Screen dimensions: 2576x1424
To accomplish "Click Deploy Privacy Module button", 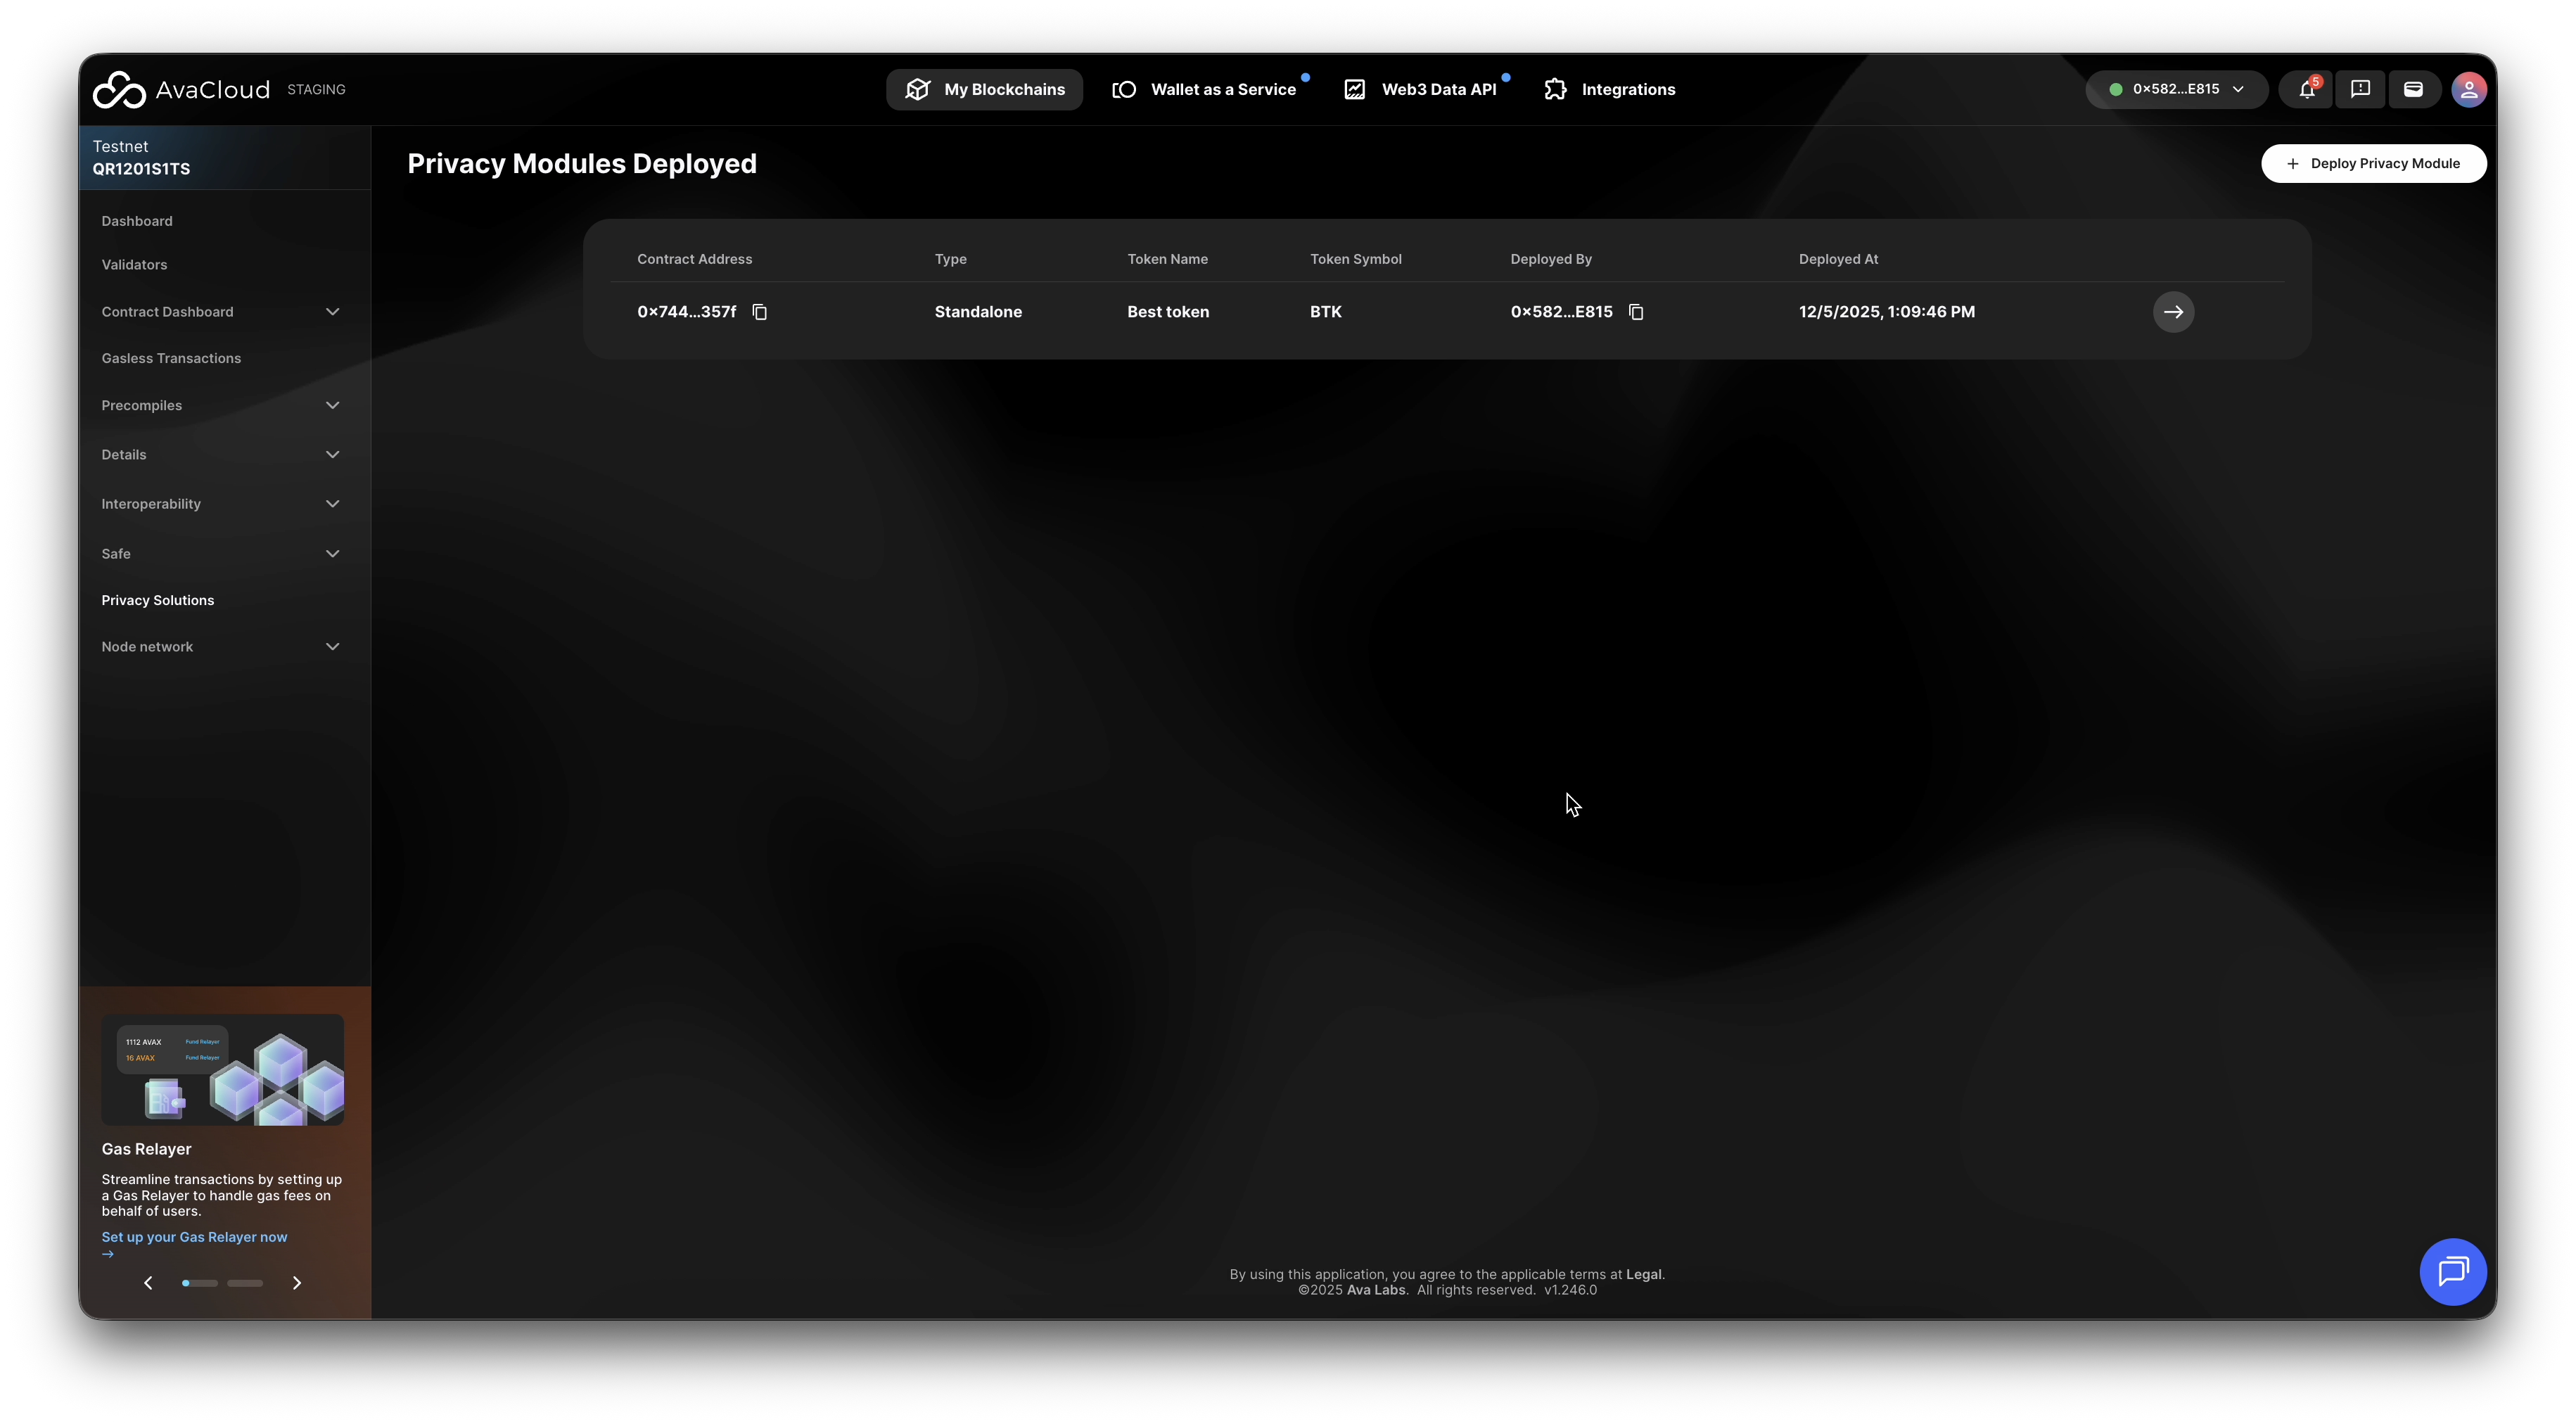I will coord(2373,164).
